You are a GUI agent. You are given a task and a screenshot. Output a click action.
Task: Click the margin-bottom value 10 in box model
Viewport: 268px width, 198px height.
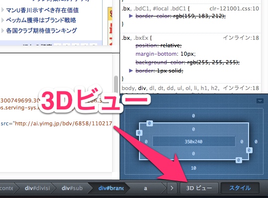tap(193, 168)
